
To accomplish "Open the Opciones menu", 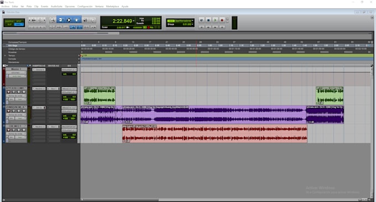I will [70, 7].
